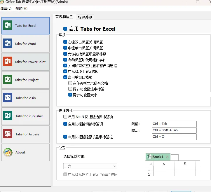Toggle 启用 Tabs for Excel checkbox

(x=65, y=29)
